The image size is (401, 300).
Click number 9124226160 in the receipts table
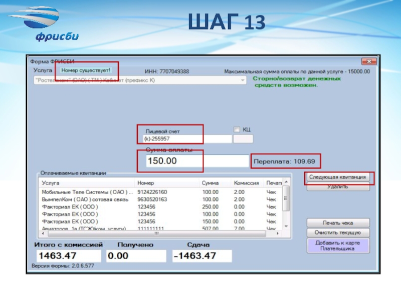(x=152, y=192)
